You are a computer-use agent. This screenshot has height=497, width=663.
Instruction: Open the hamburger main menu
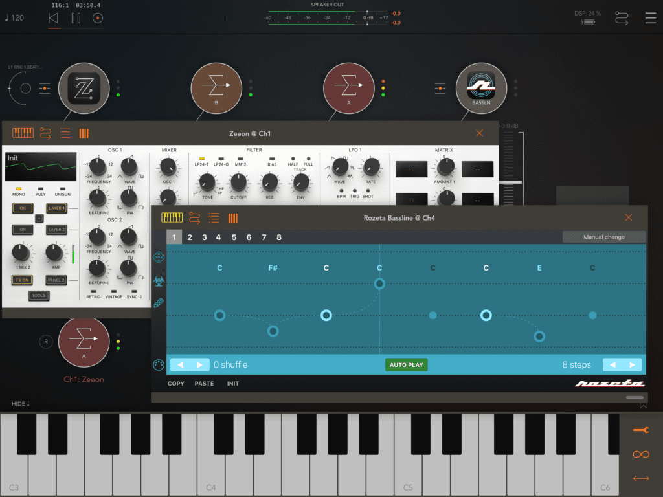pyautogui.click(x=651, y=17)
